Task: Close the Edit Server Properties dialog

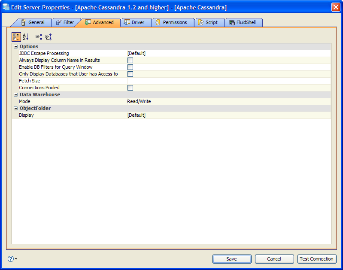Action: click(336, 7)
